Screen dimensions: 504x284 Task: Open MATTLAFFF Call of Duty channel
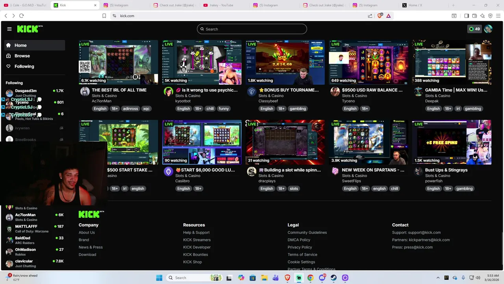pyautogui.click(x=35, y=229)
